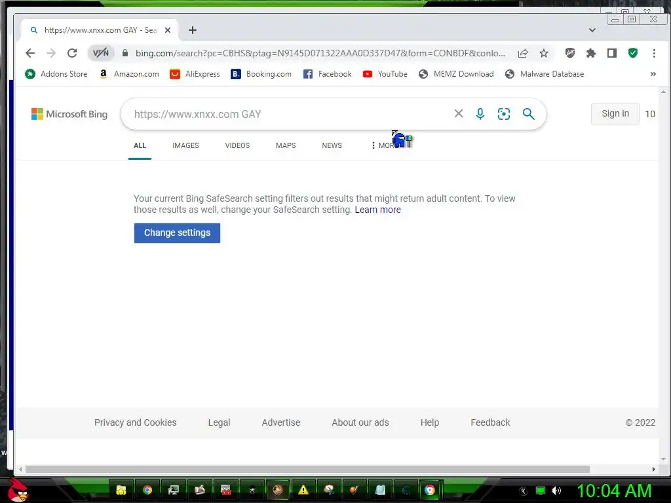Open the VPN badge in address bar
Screen dimensions: 671x503
click(x=101, y=53)
